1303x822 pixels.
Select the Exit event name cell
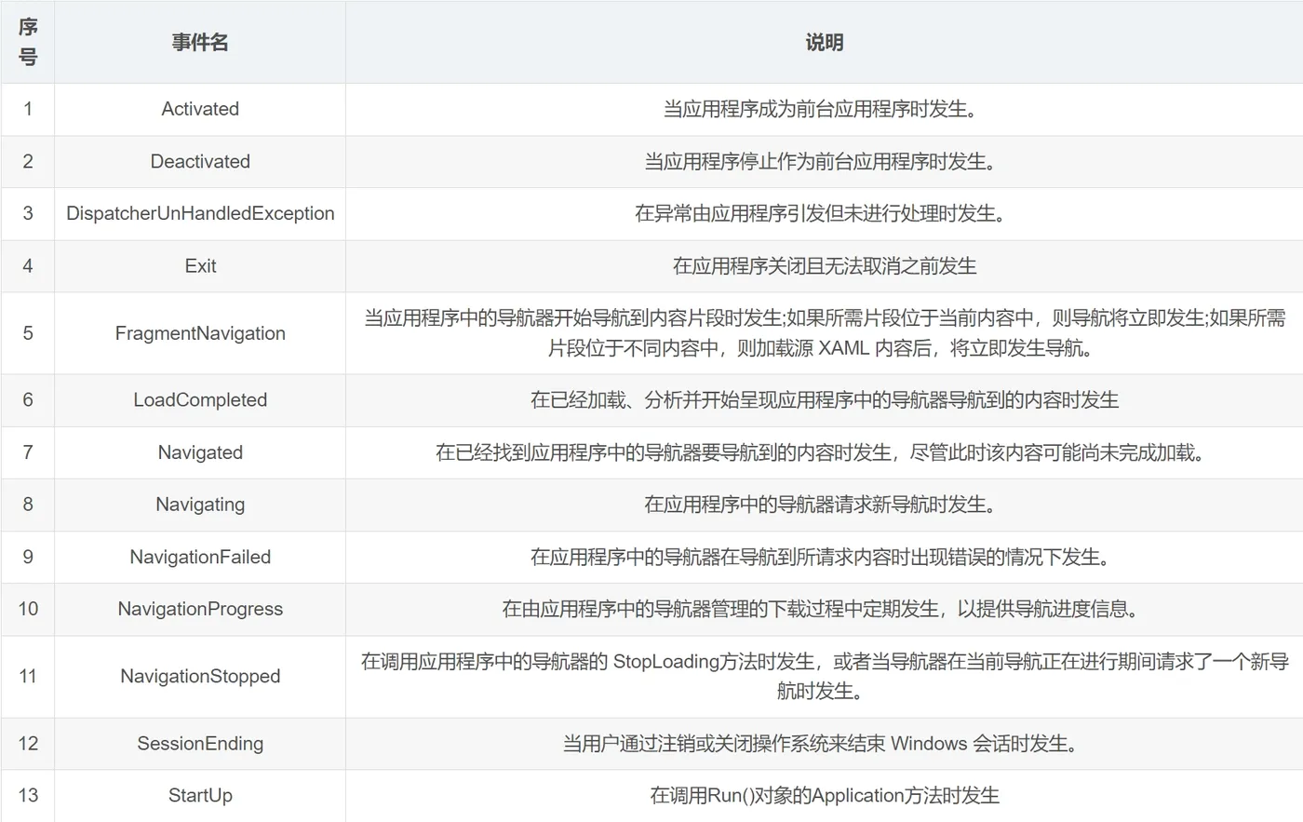(x=200, y=266)
